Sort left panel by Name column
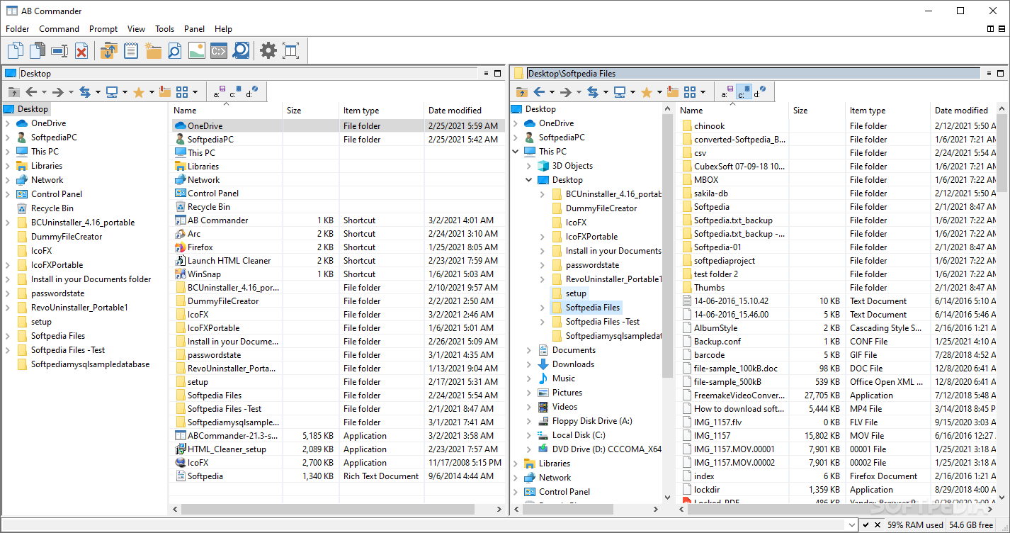1010x533 pixels. pos(226,111)
